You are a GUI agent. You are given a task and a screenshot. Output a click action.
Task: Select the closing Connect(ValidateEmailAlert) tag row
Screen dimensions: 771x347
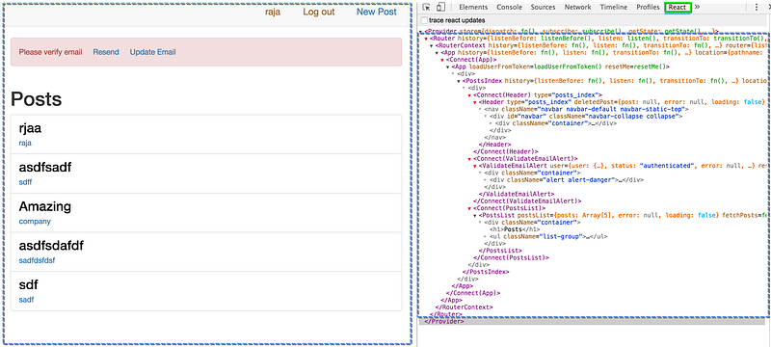point(528,201)
